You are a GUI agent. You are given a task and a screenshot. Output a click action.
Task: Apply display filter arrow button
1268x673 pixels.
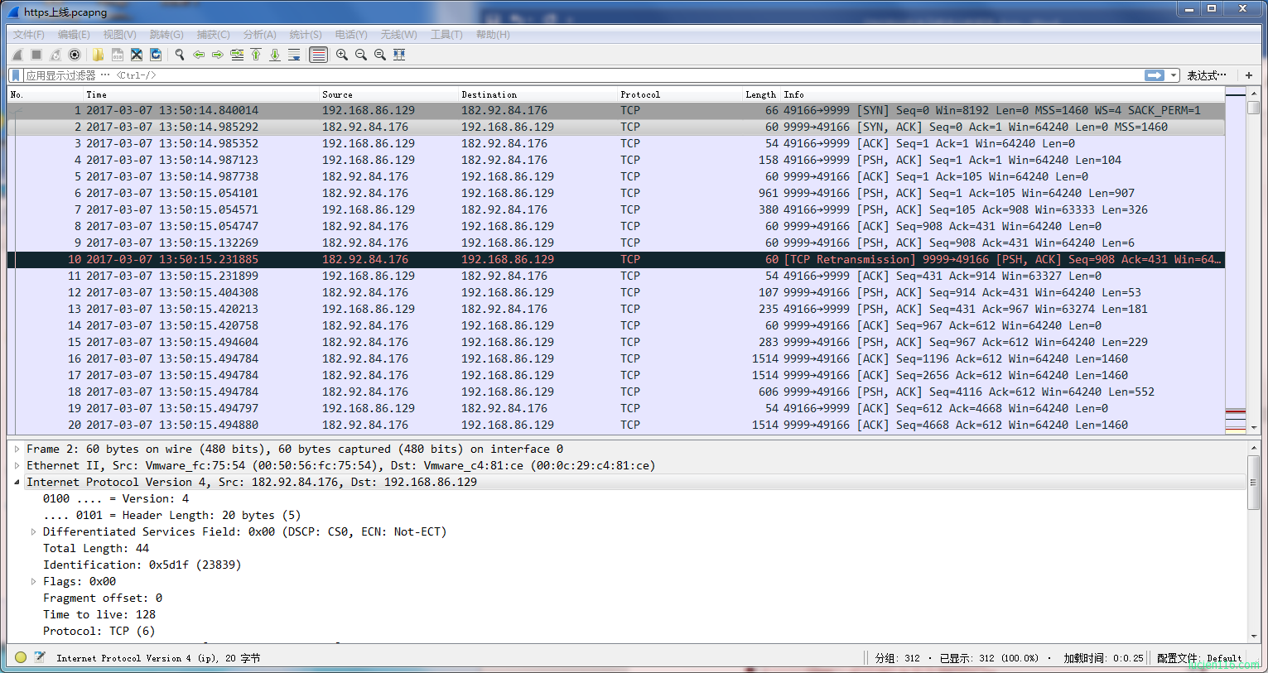pyautogui.click(x=1155, y=75)
